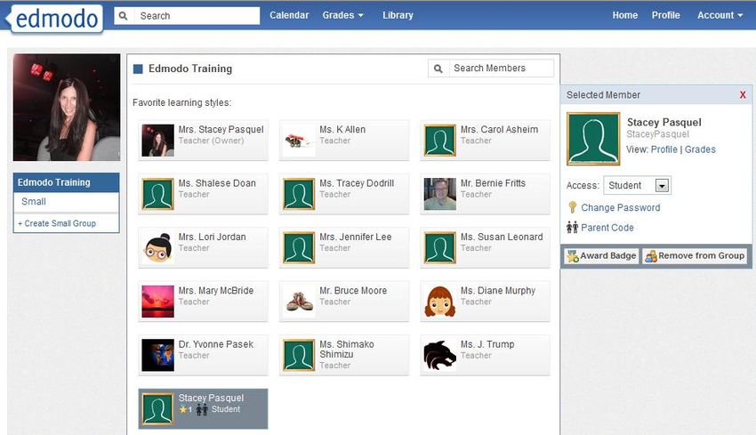Expand the Account menu

720,15
